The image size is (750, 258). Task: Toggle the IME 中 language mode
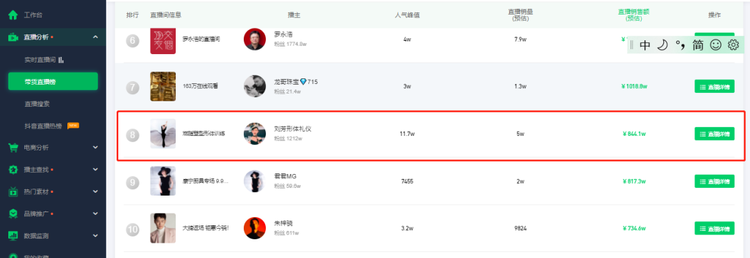tap(644, 45)
